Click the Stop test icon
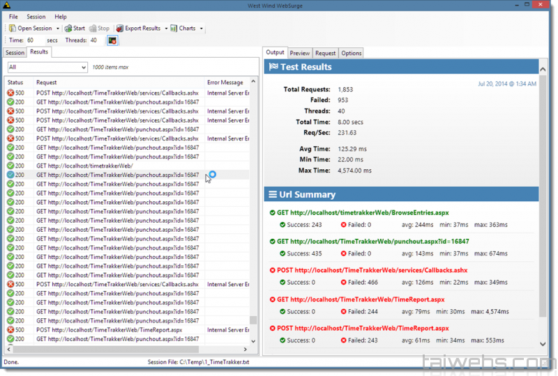The height and width of the screenshot is (376, 558). click(92, 29)
